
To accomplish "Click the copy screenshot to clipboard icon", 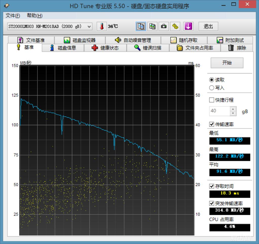I will (x=152, y=26).
